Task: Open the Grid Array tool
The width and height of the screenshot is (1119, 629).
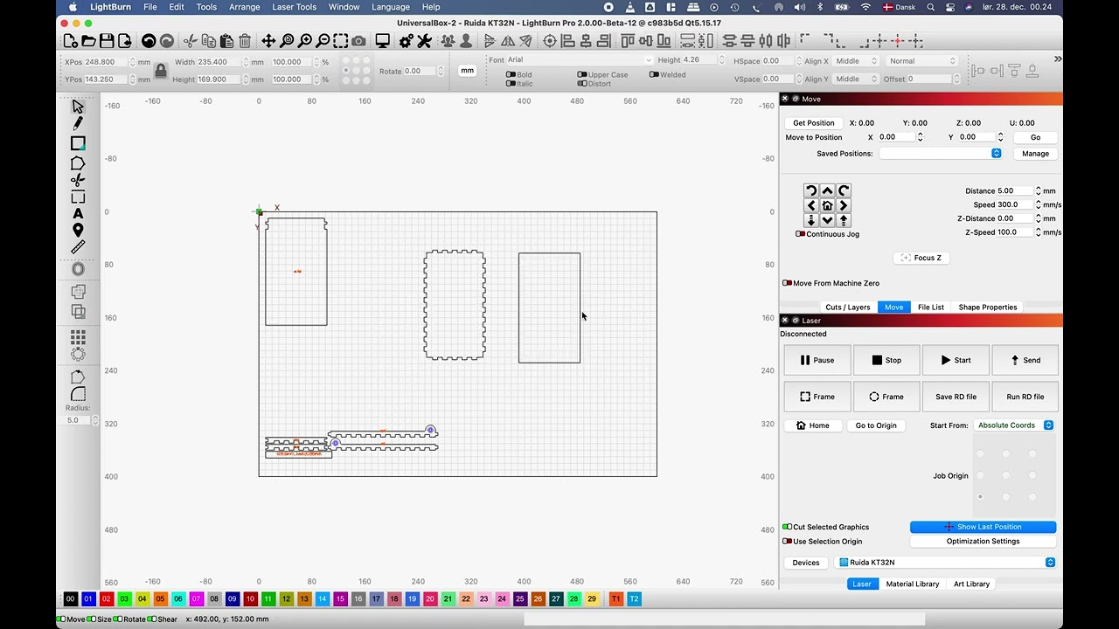Action: pyautogui.click(x=78, y=336)
